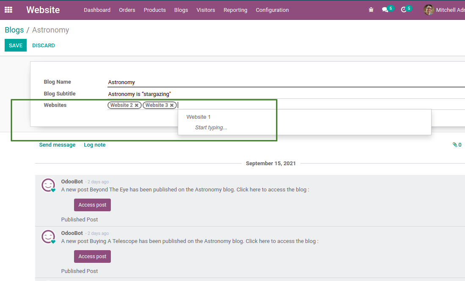Open the Configuration menu
Image resolution: width=465 pixels, height=281 pixels.
tap(272, 10)
